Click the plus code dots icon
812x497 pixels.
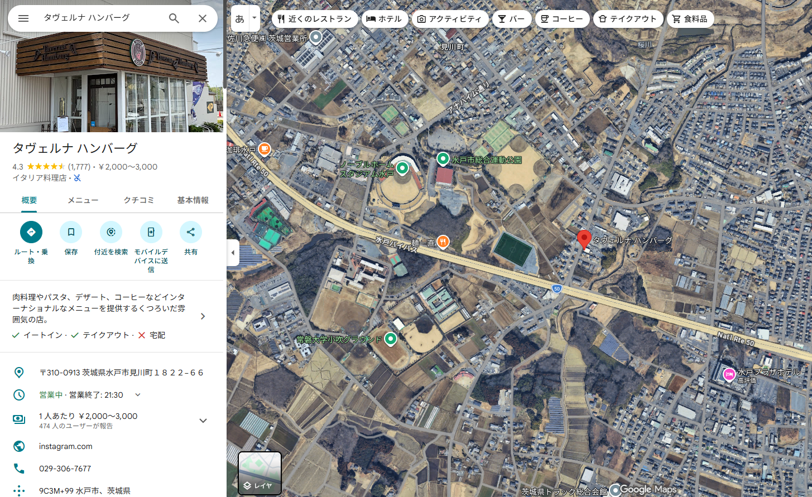click(19, 491)
